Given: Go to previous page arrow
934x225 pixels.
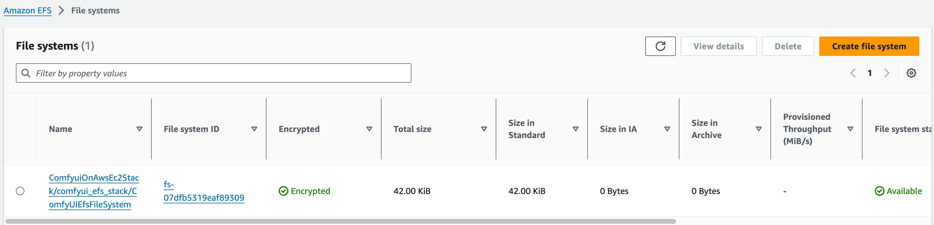Looking at the screenshot, I should pyautogui.click(x=853, y=73).
